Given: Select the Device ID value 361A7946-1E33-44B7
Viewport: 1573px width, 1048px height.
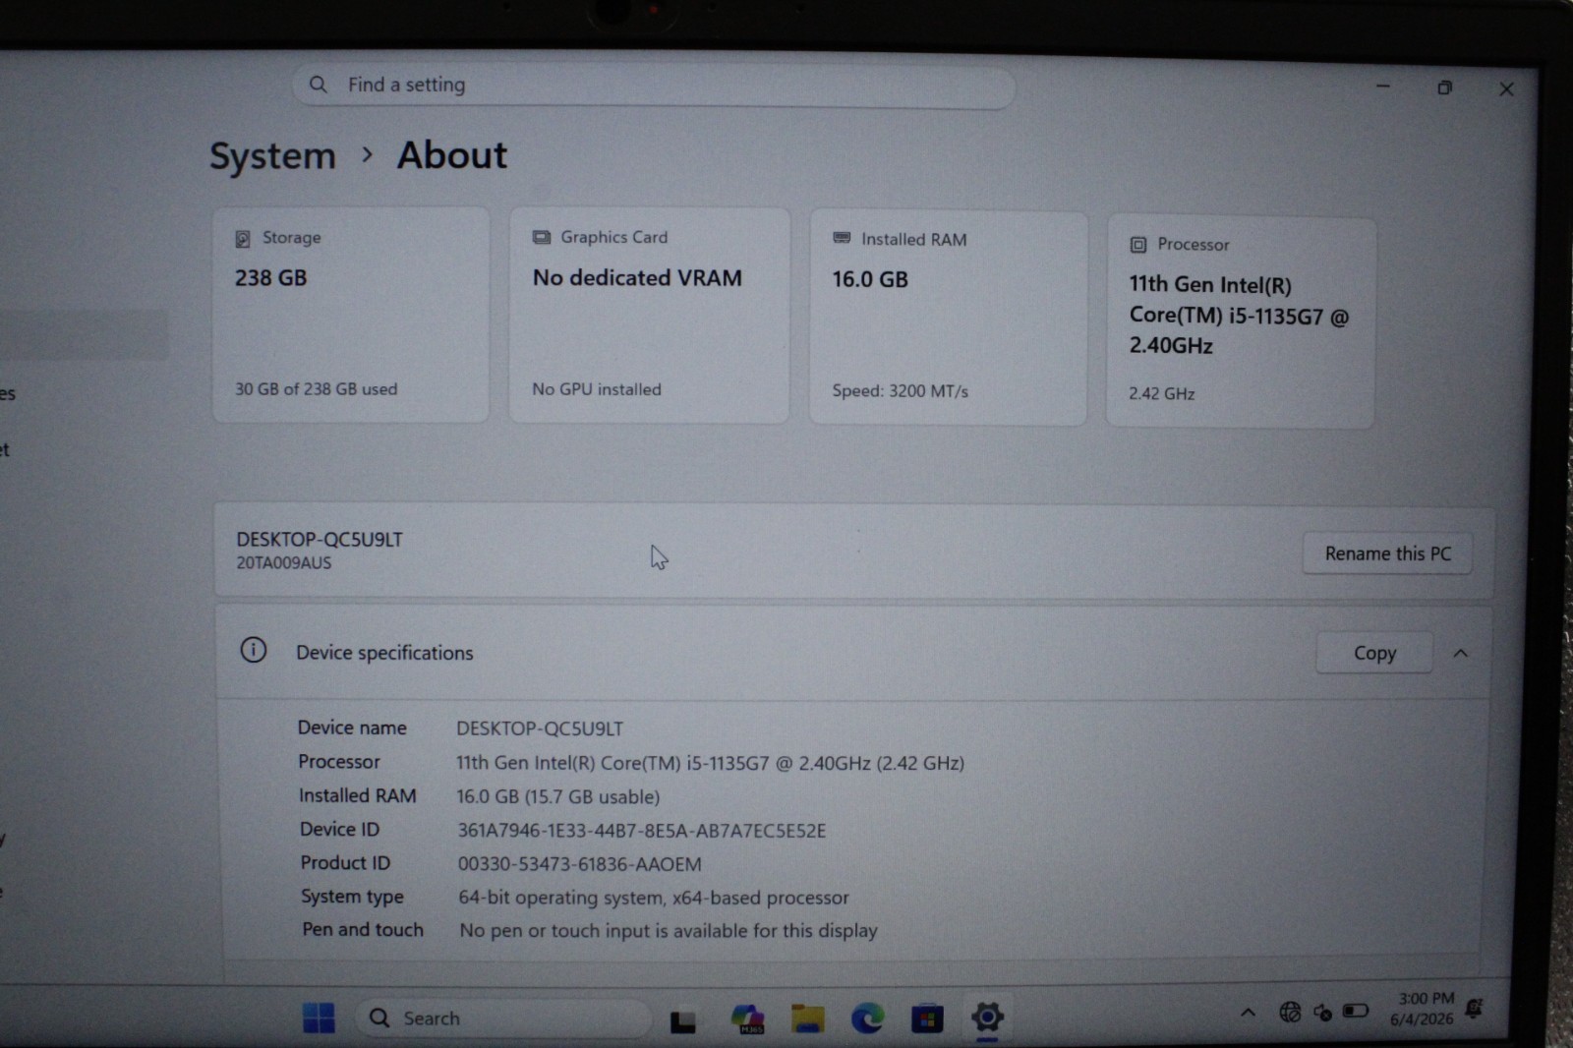Looking at the screenshot, I should [x=641, y=831].
